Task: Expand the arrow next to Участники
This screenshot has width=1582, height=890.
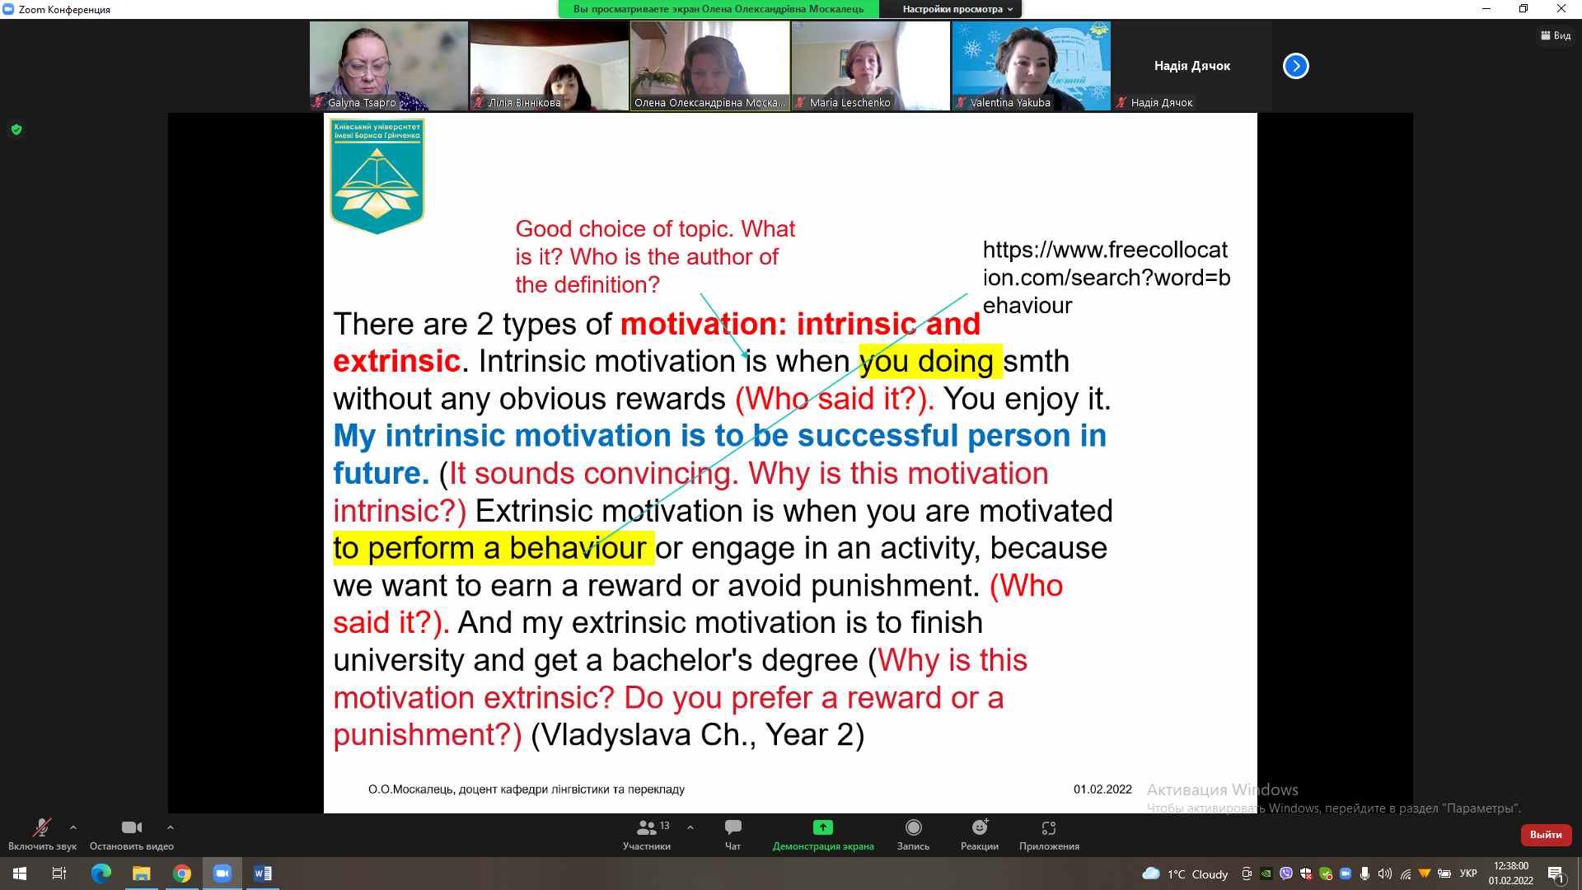Action: 690,827
